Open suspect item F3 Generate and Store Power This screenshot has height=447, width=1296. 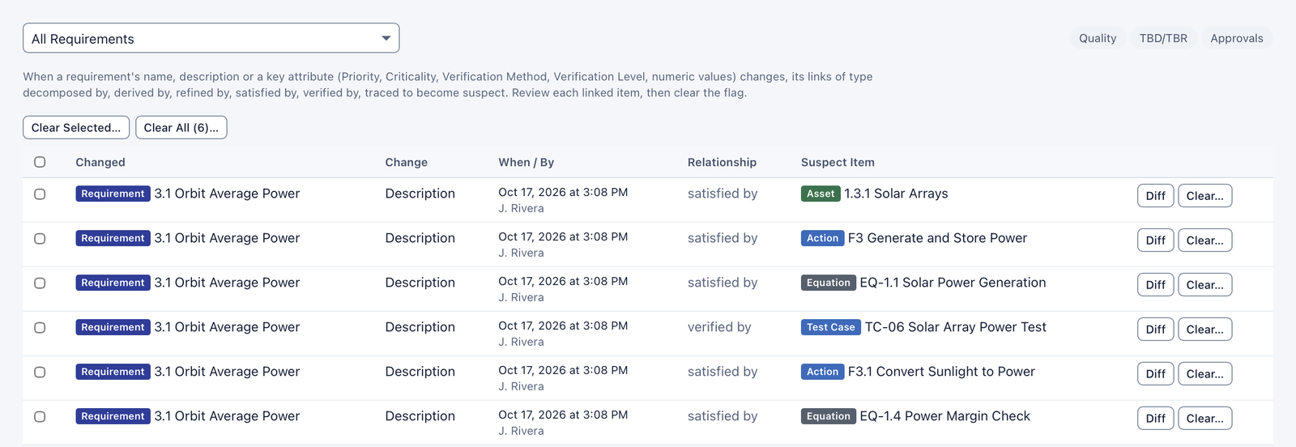click(937, 238)
